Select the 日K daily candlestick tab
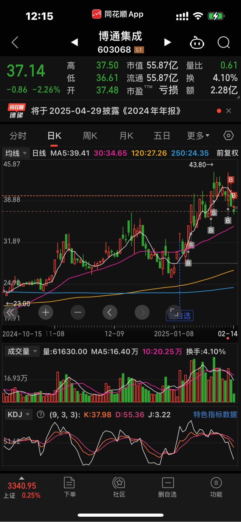This screenshot has height=522, width=241. pyautogui.click(x=54, y=136)
